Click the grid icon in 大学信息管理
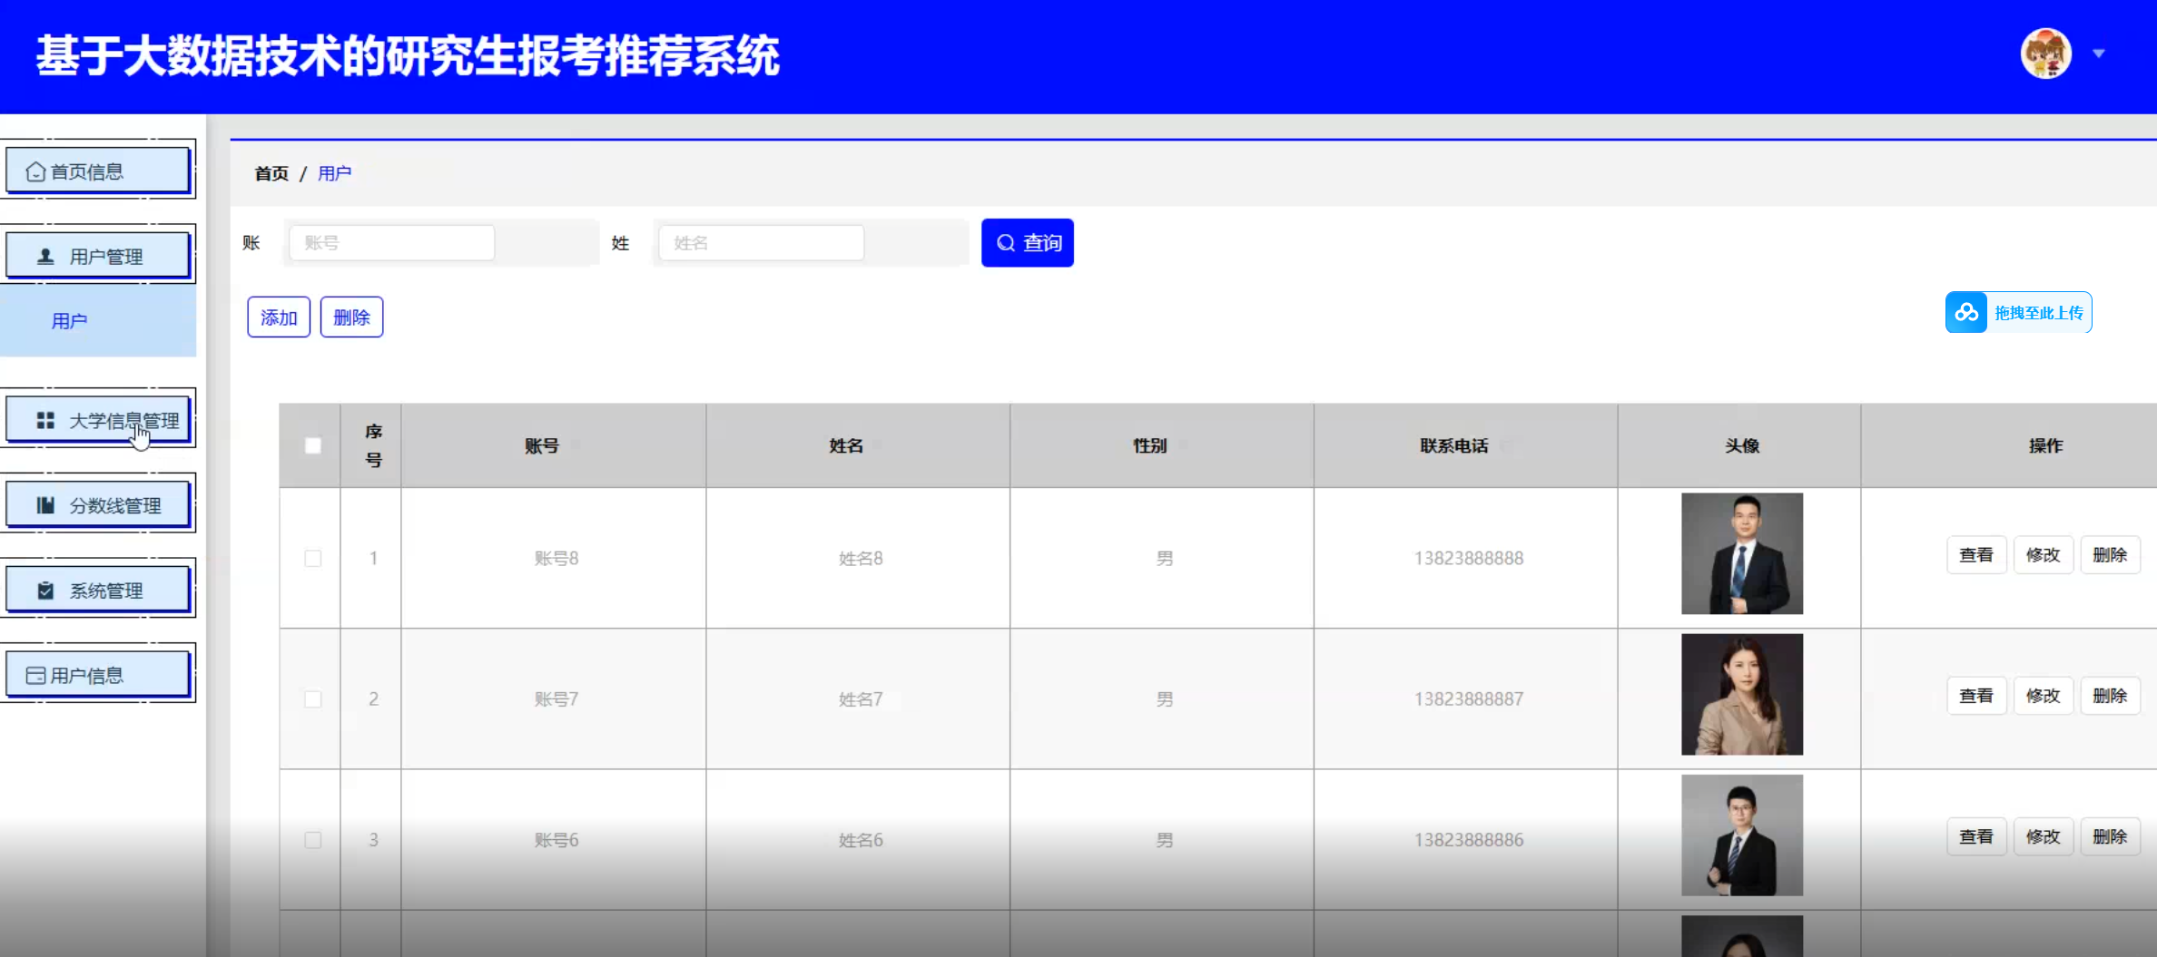 45,420
